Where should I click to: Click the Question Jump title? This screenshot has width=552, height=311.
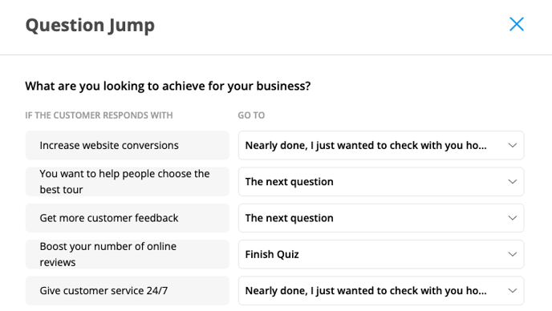pos(90,26)
